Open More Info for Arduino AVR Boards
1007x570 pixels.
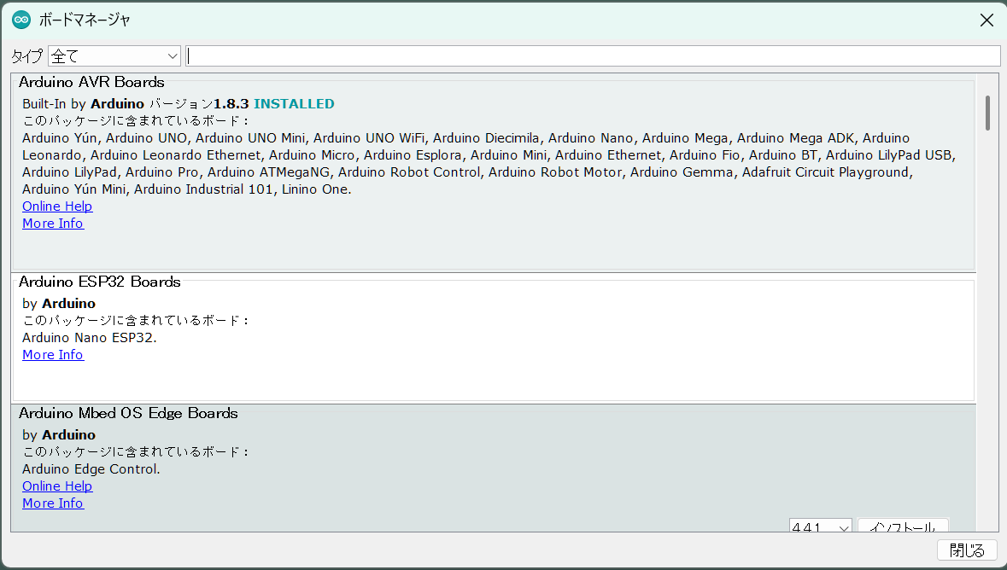click(x=53, y=224)
